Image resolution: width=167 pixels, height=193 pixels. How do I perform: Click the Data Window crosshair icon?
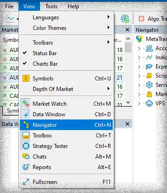pos(26,114)
